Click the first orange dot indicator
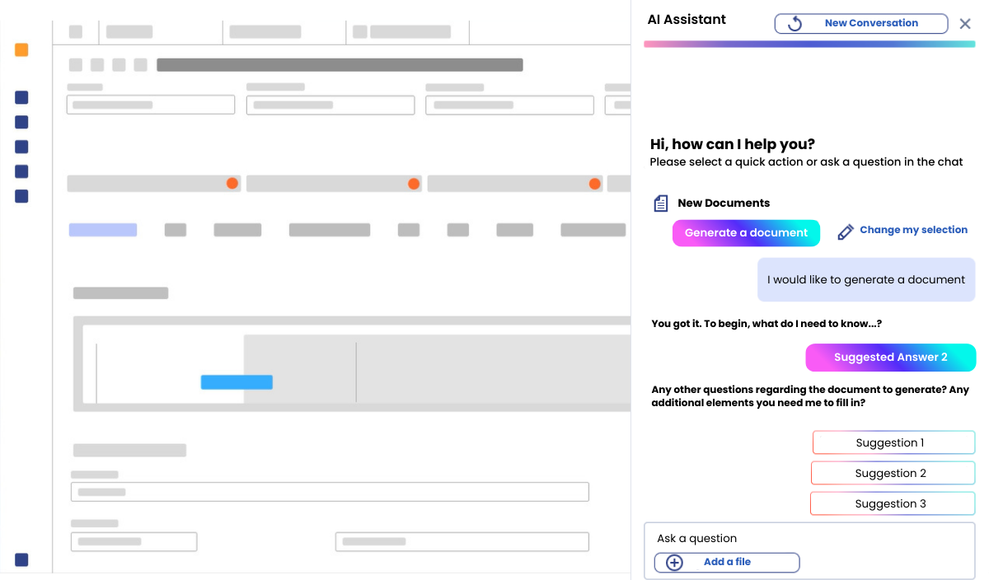Image resolution: width=989 pixels, height=580 pixels. (x=232, y=184)
